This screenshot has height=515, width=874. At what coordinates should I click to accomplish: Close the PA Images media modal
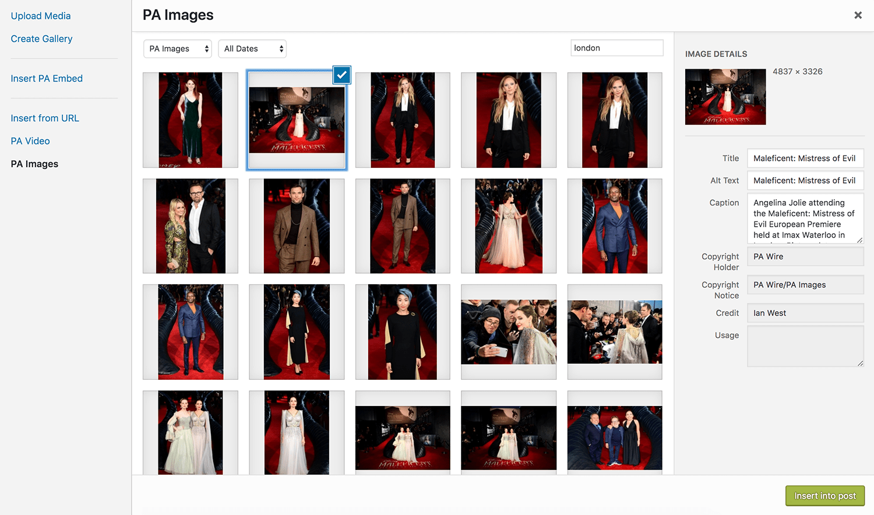pyautogui.click(x=858, y=15)
